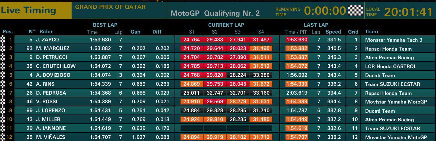Click the Rider column header

[46, 31]
